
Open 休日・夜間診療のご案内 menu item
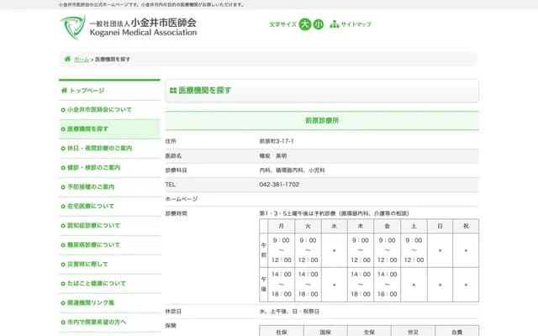pos(99,148)
